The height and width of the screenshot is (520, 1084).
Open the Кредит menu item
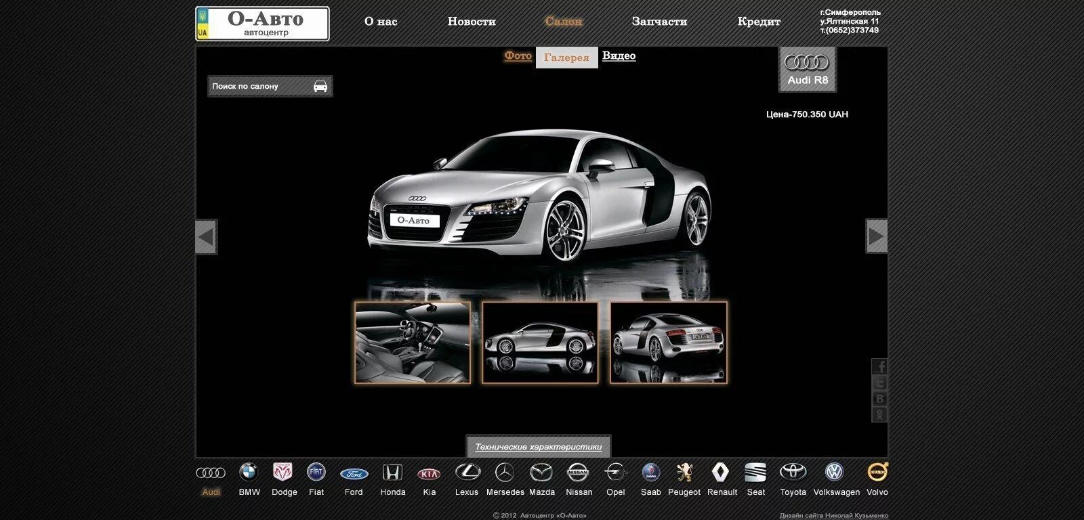[x=759, y=22]
